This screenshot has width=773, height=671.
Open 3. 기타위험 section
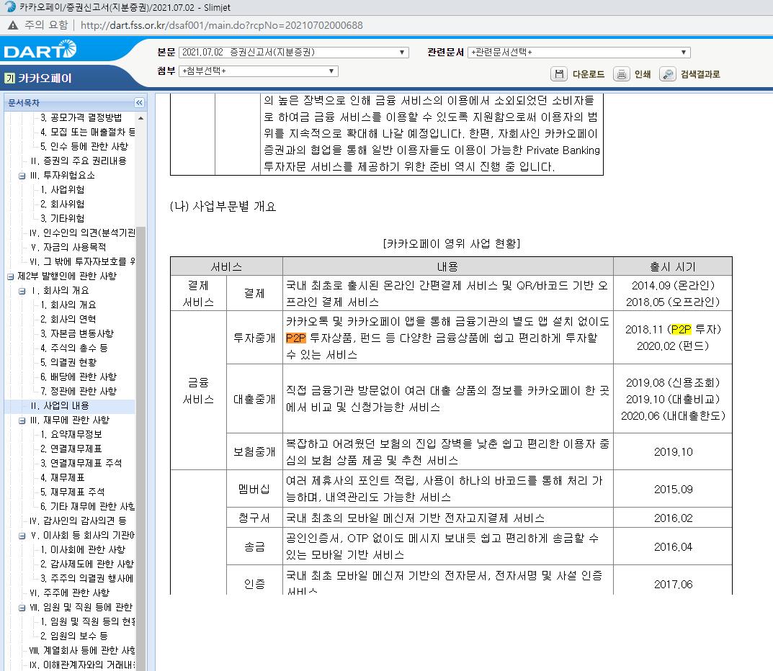(x=62, y=217)
